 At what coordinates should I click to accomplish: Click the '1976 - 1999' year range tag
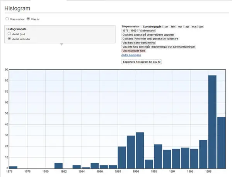tap(130, 30)
